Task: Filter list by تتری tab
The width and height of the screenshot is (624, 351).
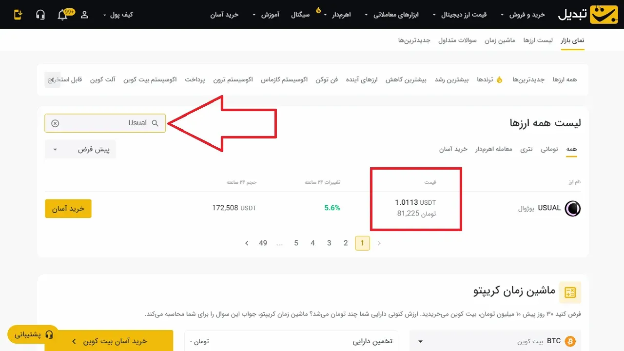Action: pos(526,149)
